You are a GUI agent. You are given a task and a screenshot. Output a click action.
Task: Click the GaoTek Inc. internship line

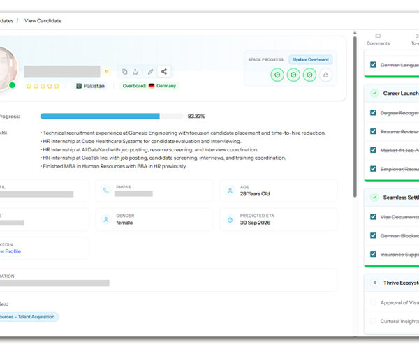pos(163,158)
